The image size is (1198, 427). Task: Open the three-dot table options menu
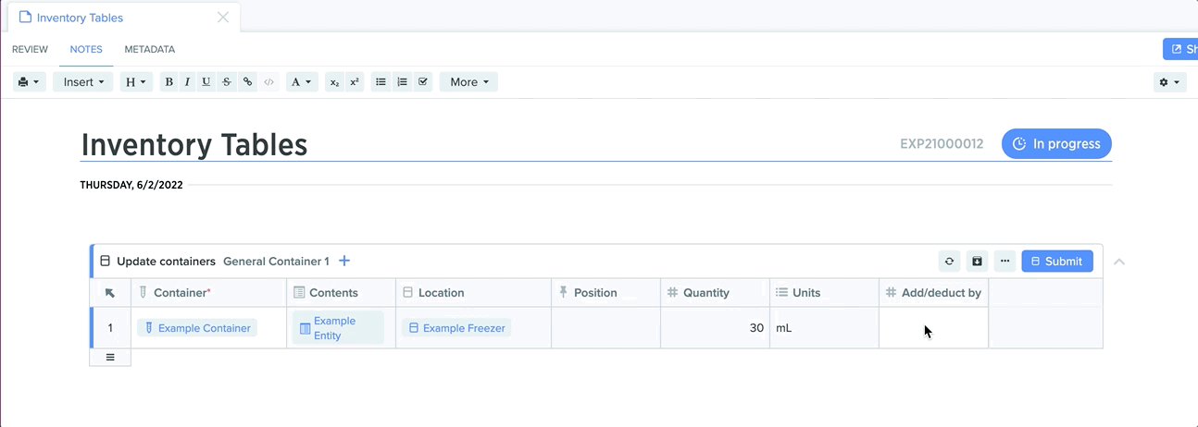click(1005, 262)
